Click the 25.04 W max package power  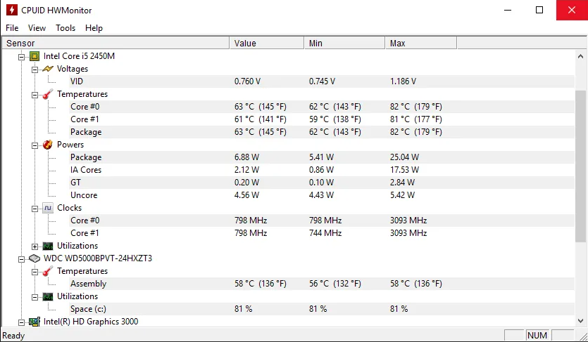click(405, 157)
